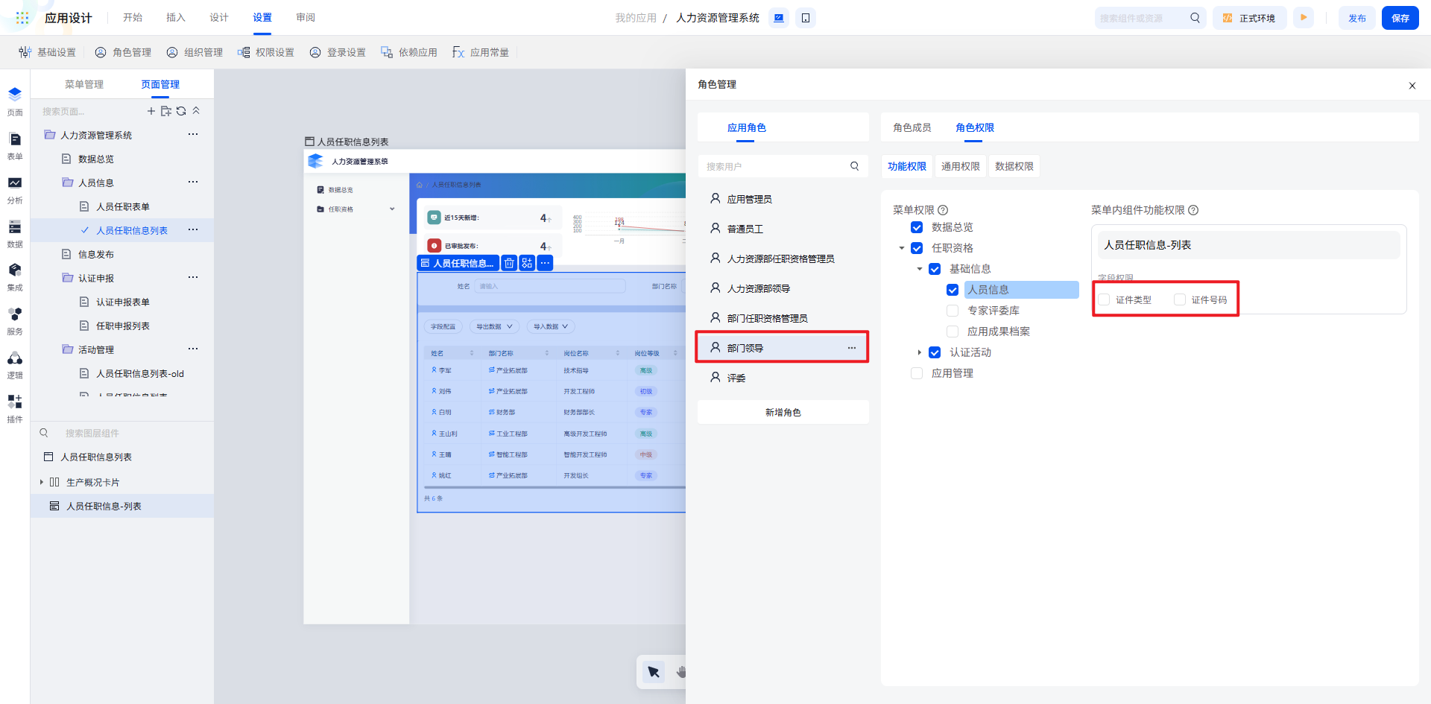The height and width of the screenshot is (704, 1431).
Task: Open the 逻辑 sidebar icon
Action: tap(15, 364)
